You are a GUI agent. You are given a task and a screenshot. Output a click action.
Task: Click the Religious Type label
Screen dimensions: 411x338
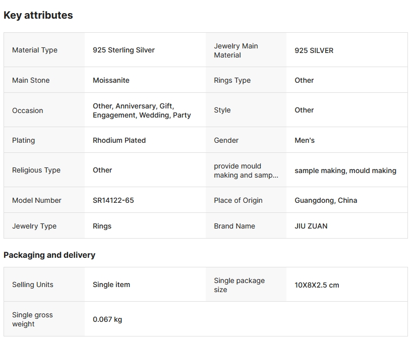coord(36,170)
